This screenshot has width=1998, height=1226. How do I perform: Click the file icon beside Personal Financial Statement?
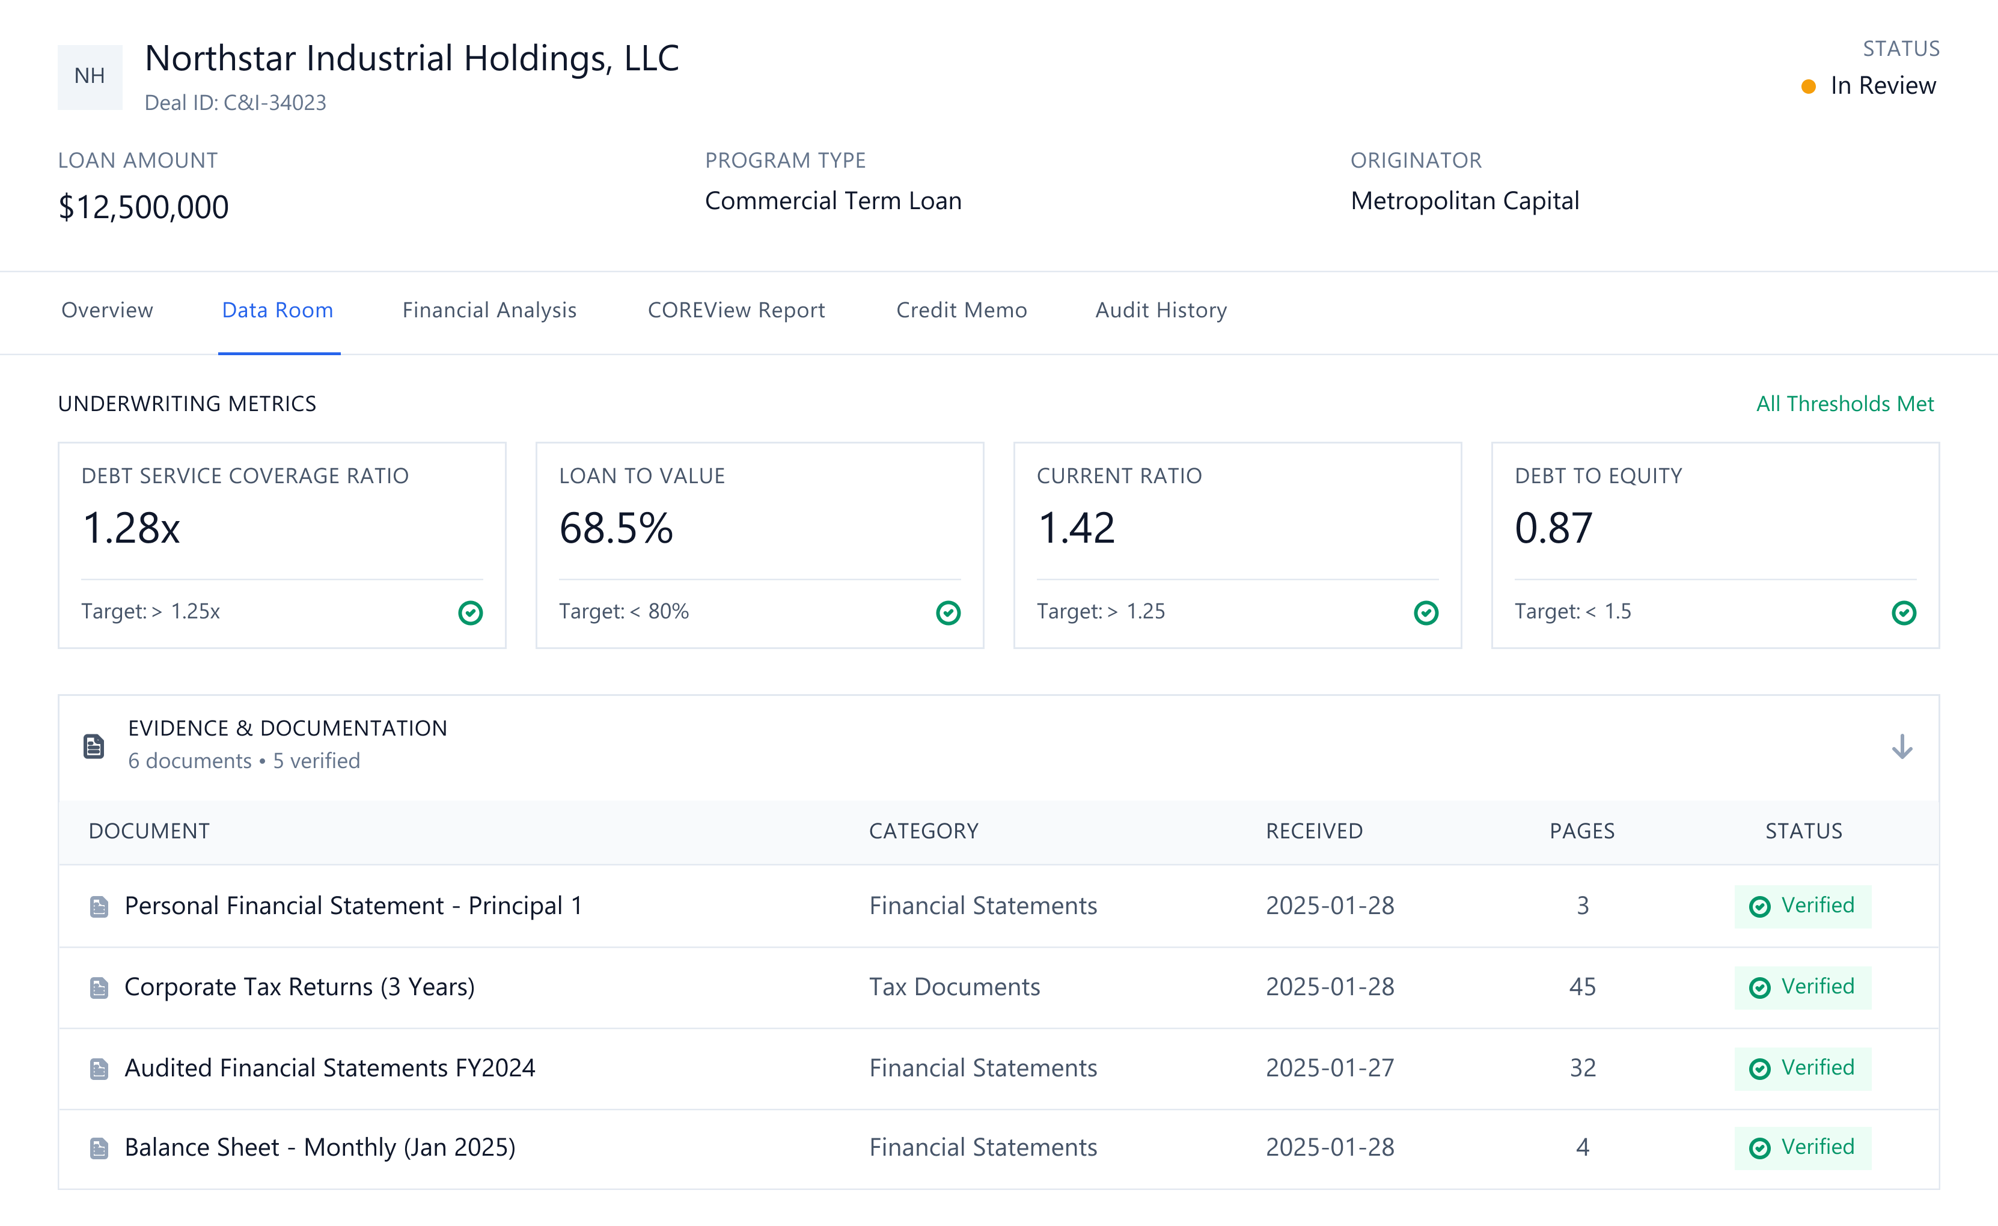[x=99, y=906]
